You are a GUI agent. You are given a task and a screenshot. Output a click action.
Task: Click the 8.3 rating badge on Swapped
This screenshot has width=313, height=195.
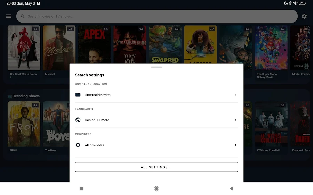(x=177, y=29)
